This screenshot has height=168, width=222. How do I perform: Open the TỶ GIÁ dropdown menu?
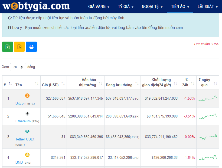(126, 6)
